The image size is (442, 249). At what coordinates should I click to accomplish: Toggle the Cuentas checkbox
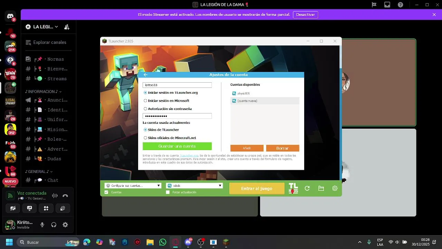pos(106,192)
